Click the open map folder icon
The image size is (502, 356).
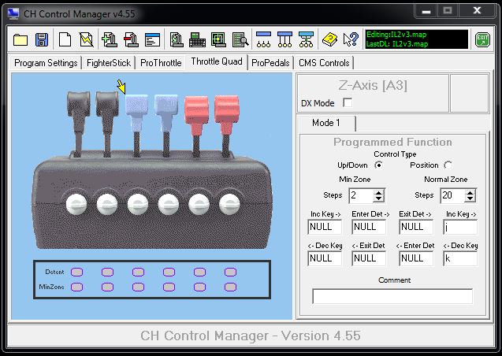pyautogui.click(x=20, y=39)
